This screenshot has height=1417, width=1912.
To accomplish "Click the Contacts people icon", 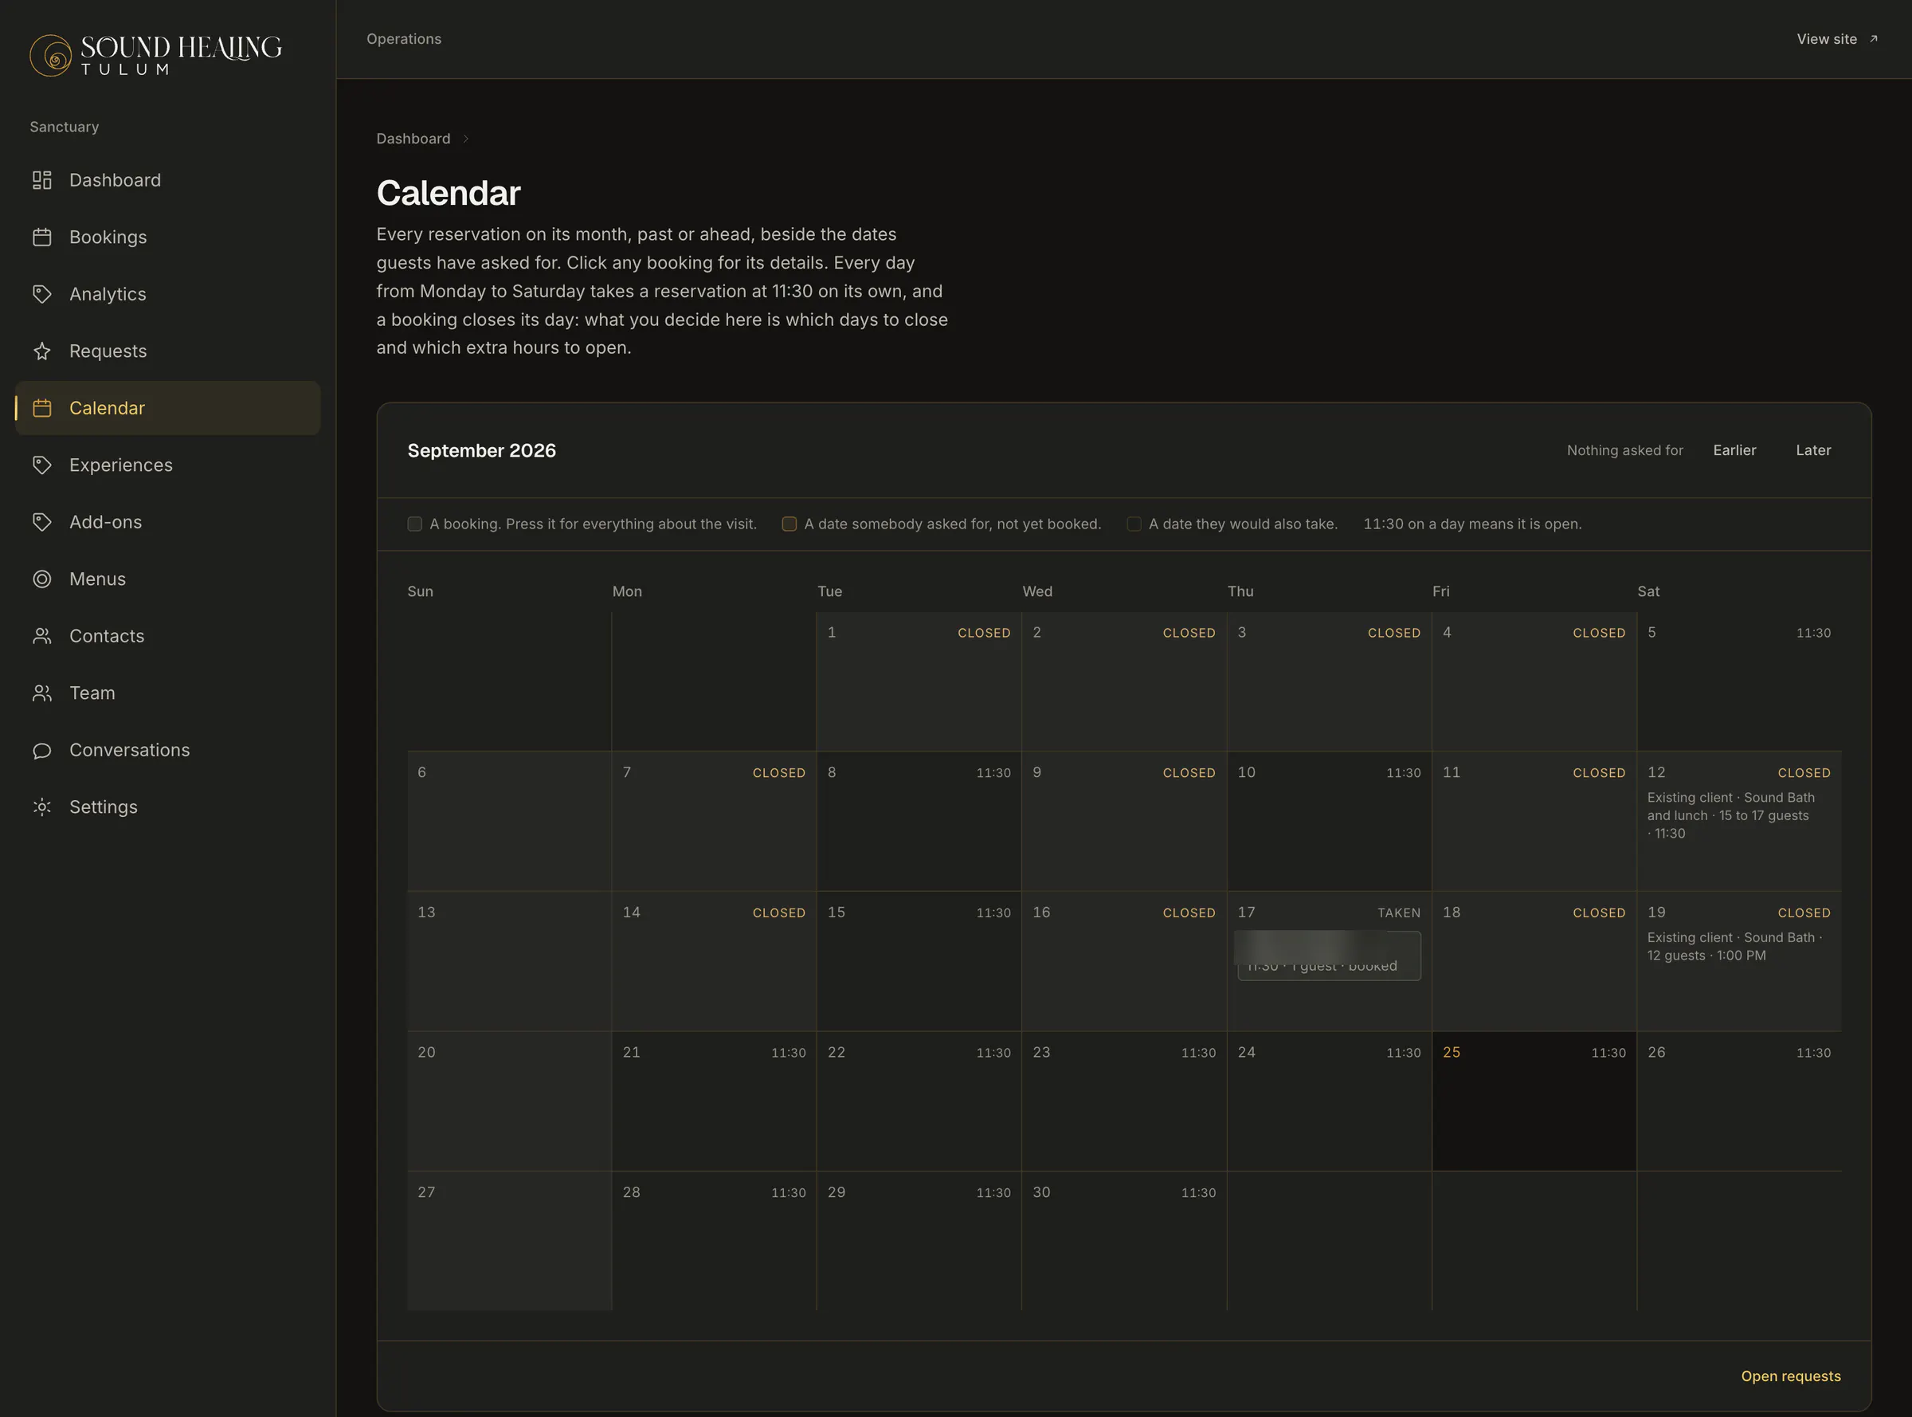I will pos(42,636).
